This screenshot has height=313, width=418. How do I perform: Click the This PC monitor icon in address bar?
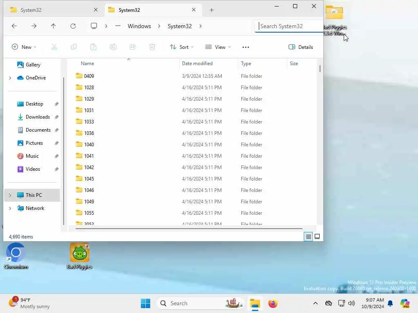pos(94,26)
